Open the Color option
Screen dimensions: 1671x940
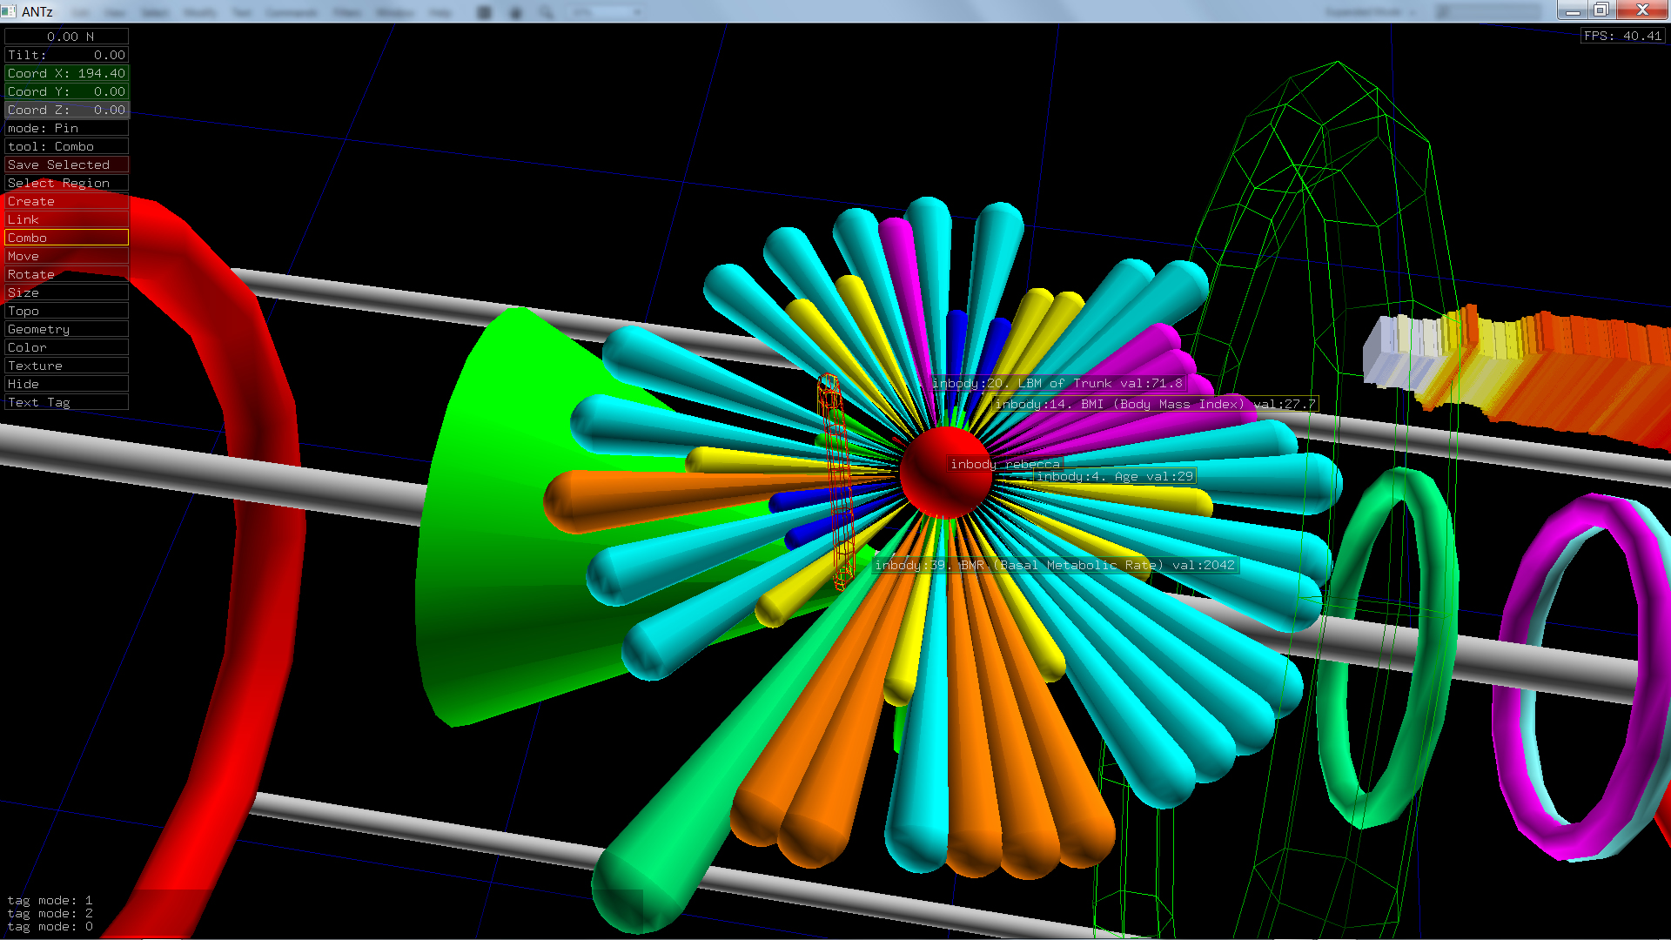(66, 347)
